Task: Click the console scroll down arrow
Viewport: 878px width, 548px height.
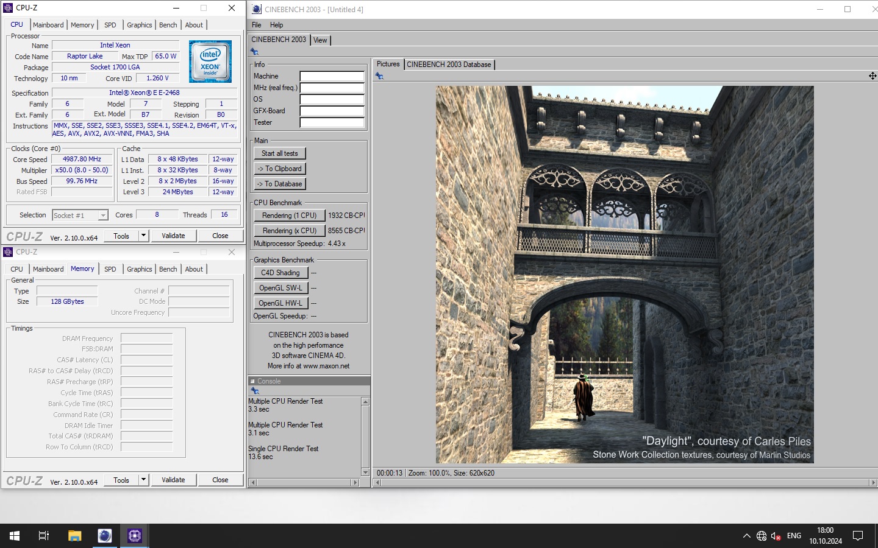Action: (366, 472)
